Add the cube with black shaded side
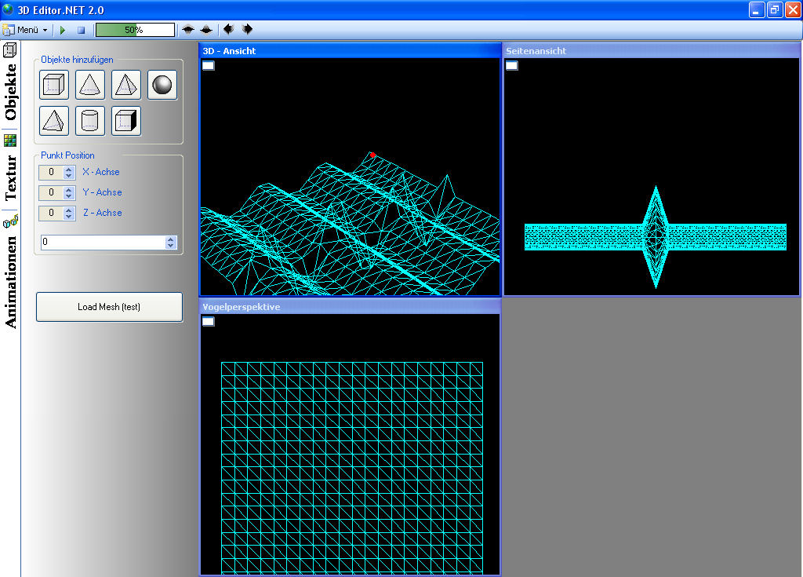This screenshot has height=577, width=803. pyautogui.click(x=126, y=121)
